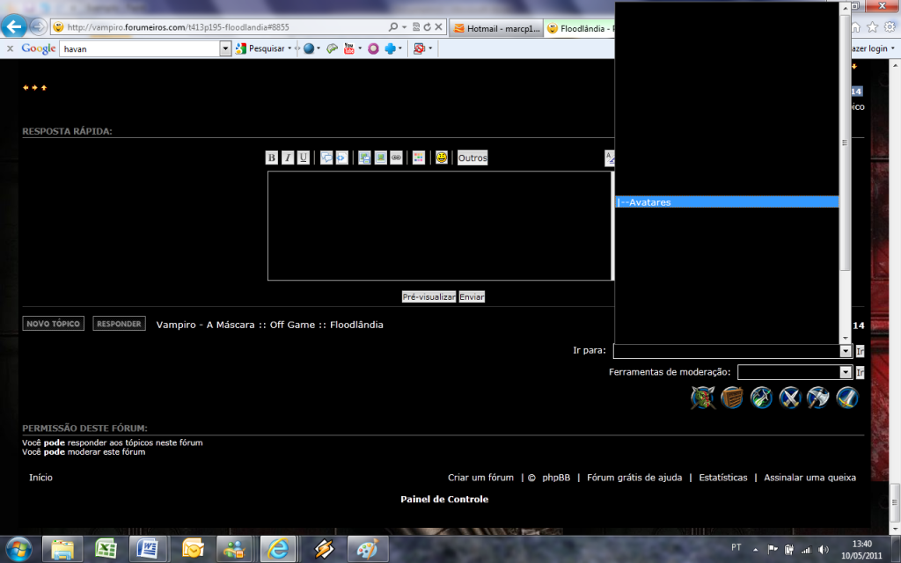
Task: Click the green glowing sword icon
Action: tap(761, 398)
